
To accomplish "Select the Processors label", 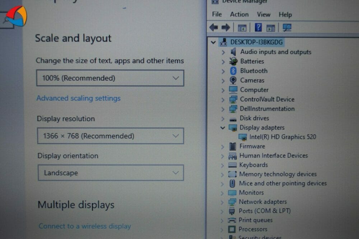I will tap(253, 229).
